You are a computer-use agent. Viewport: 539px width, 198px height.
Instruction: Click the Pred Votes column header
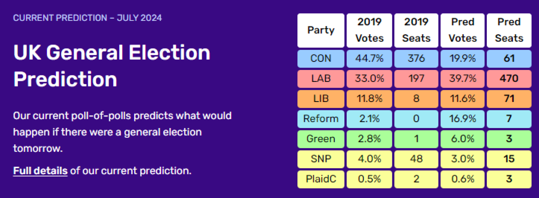[x=462, y=30]
